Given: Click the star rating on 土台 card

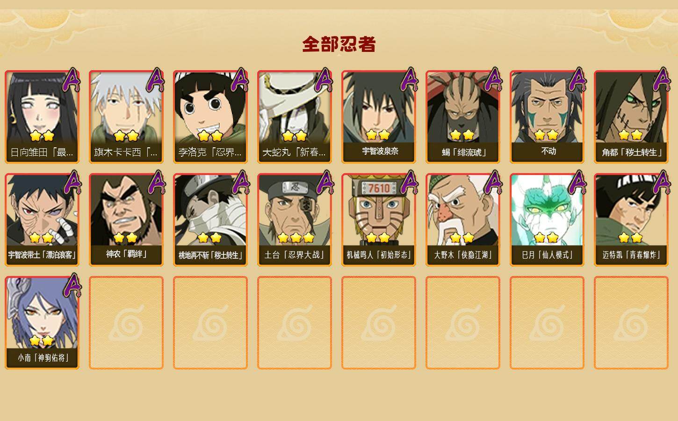Looking at the screenshot, I should click(x=296, y=238).
